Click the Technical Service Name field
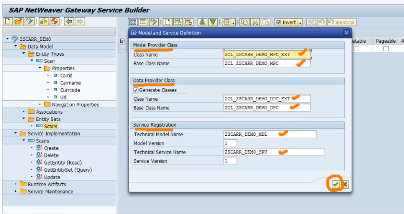 [x=274, y=152]
